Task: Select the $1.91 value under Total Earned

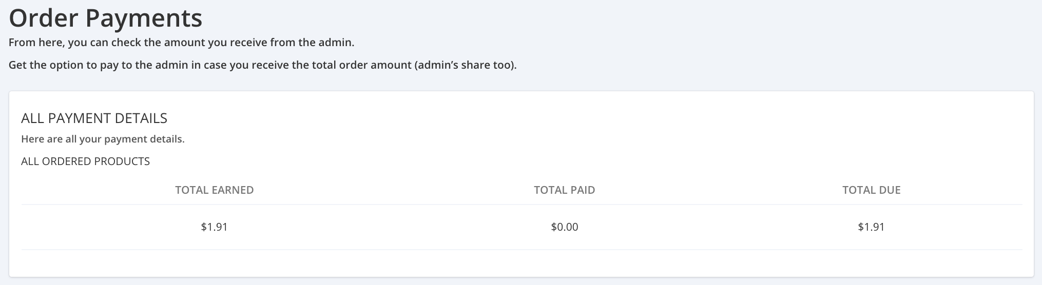Action: click(215, 227)
